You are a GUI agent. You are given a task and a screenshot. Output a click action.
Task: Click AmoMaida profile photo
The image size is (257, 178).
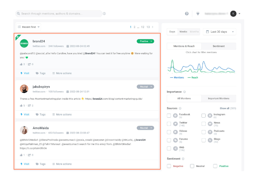point(24,130)
